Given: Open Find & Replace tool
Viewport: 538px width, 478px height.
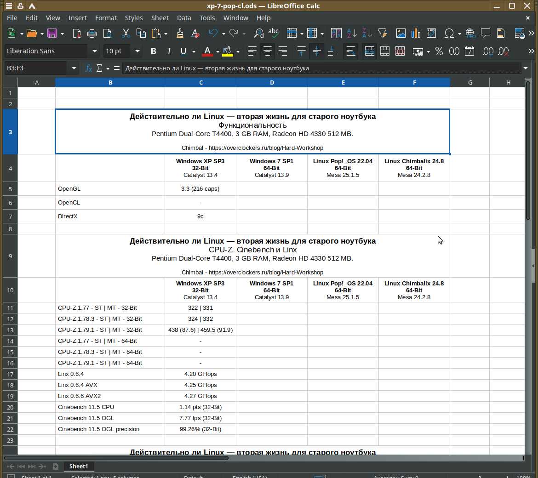Looking at the screenshot, I should coord(258,33).
